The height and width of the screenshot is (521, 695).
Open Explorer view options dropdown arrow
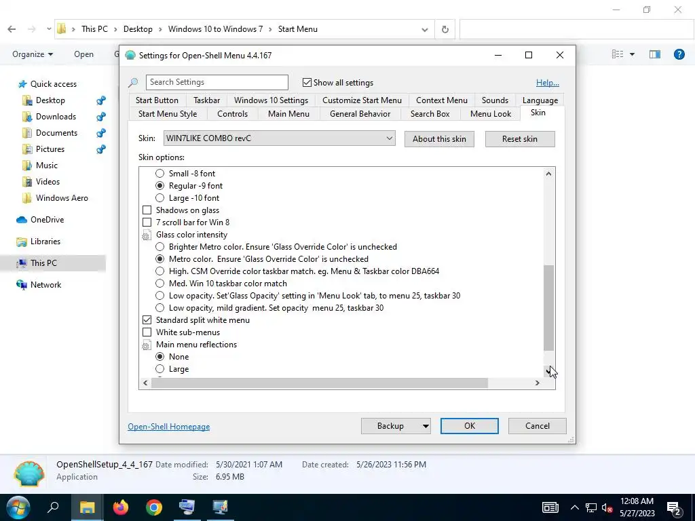click(632, 54)
